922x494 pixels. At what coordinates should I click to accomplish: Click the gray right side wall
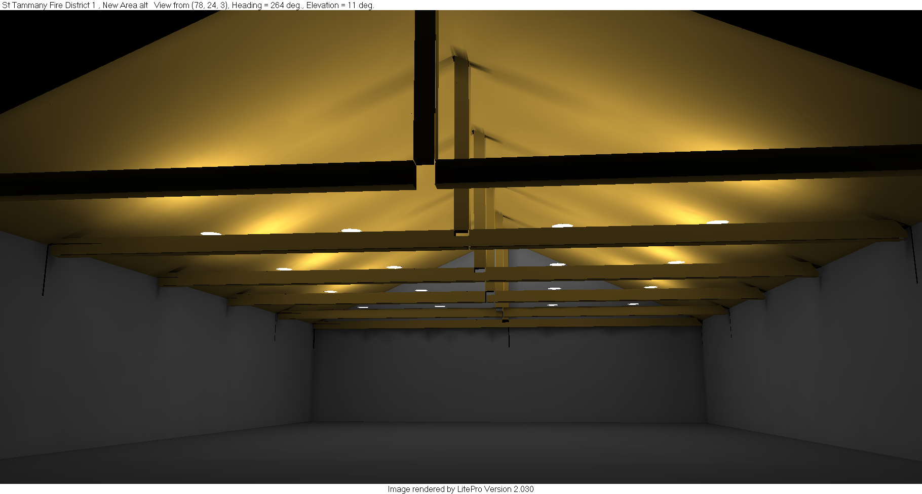811,354
